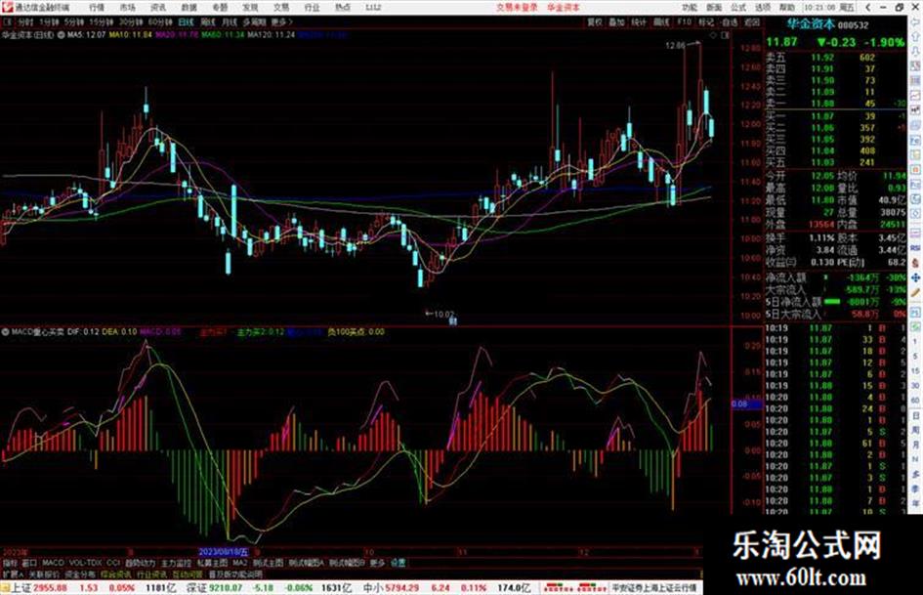Open the 资讯 menu

[158, 8]
